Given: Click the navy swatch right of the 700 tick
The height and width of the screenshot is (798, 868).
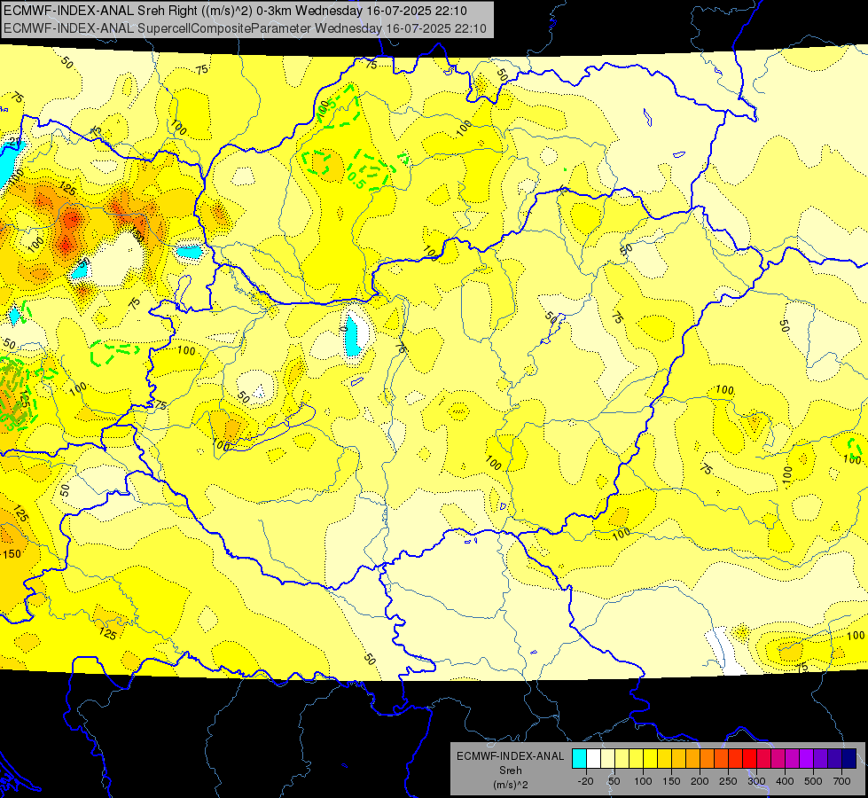Looking at the screenshot, I should point(849,758).
